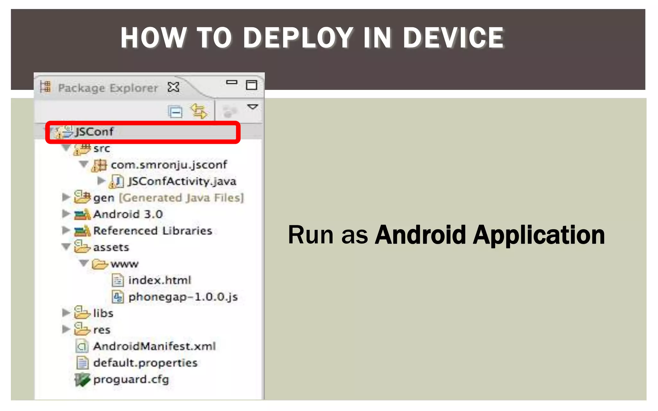The image size is (658, 411).
Task: Select index.html file
Action: [159, 280]
